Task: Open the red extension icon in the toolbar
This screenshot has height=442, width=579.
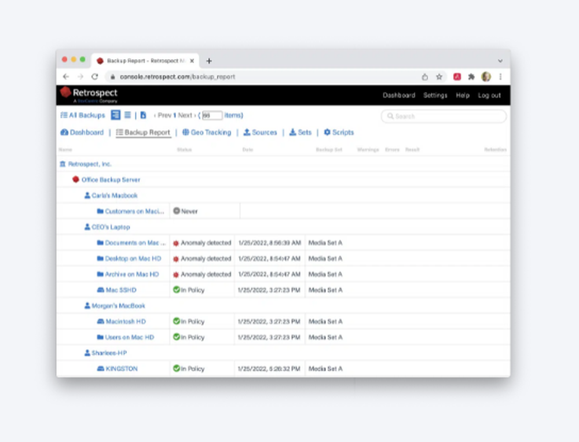Action: tap(457, 77)
